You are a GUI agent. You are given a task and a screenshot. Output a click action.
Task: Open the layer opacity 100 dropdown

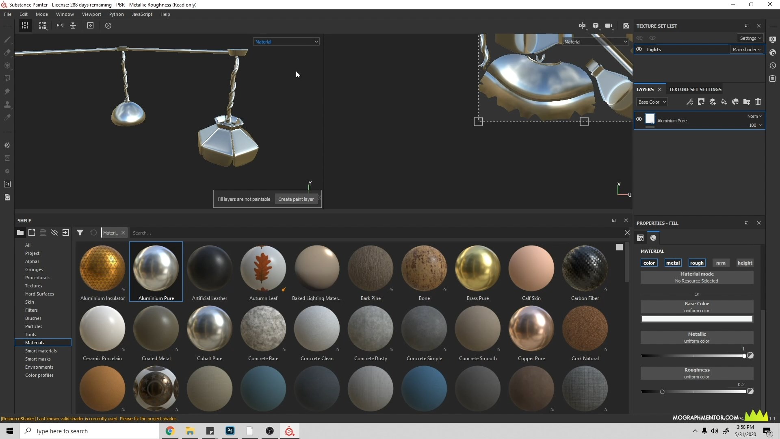coord(755,125)
